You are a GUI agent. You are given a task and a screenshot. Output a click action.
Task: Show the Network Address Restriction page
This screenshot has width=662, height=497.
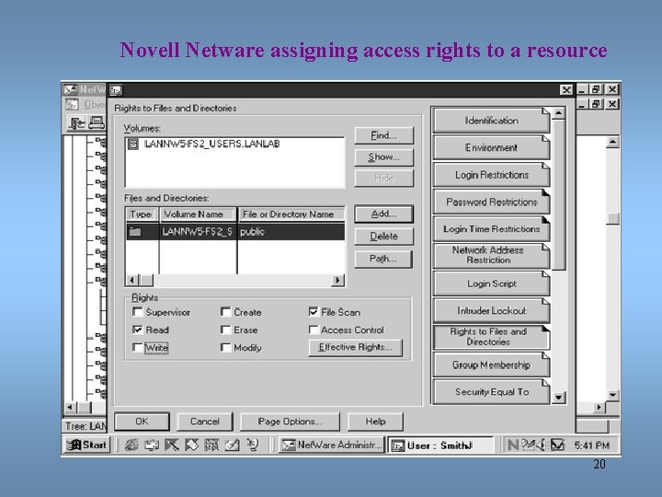pos(491,255)
